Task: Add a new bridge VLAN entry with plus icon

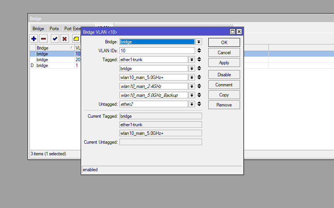Action: tap(34, 39)
